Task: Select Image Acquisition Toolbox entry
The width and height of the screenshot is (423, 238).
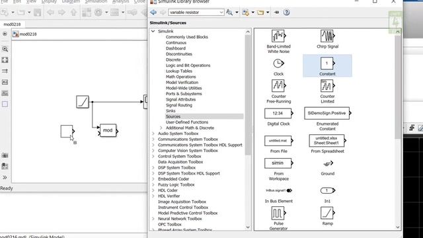Action: [x=182, y=202]
